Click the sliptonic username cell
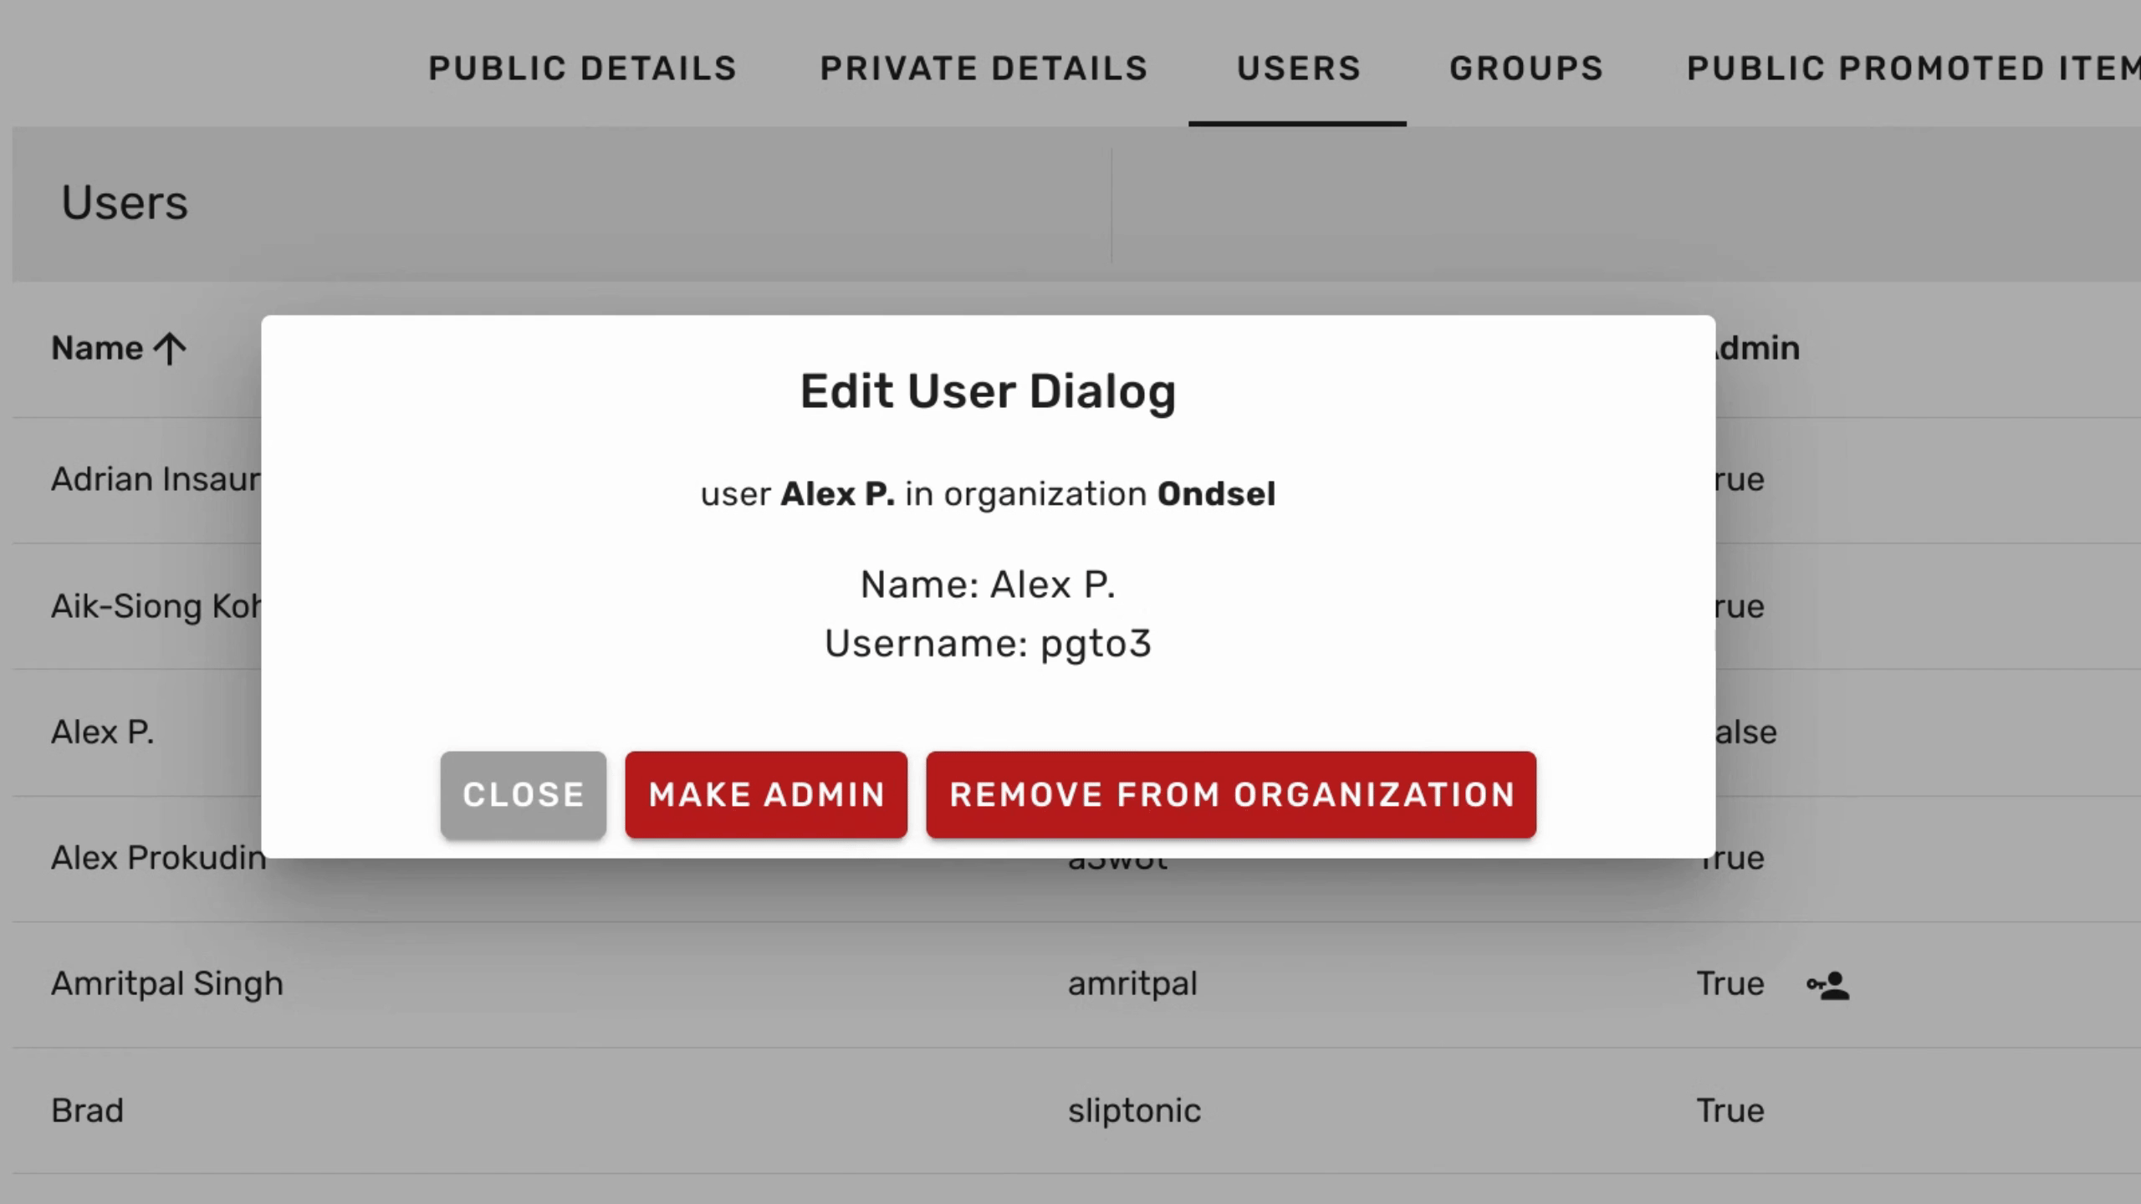The width and height of the screenshot is (2141, 1204). [1133, 1110]
